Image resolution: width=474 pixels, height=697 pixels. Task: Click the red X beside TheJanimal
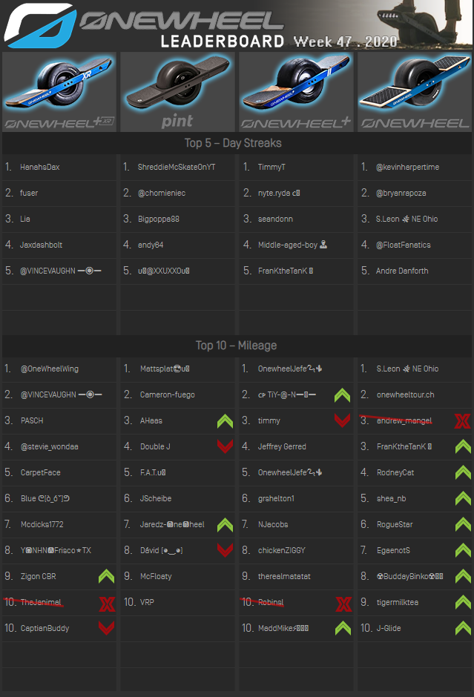pyautogui.click(x=106, y=603)
